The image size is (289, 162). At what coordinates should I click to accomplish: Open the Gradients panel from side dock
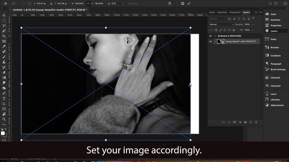tap(275, 55)
